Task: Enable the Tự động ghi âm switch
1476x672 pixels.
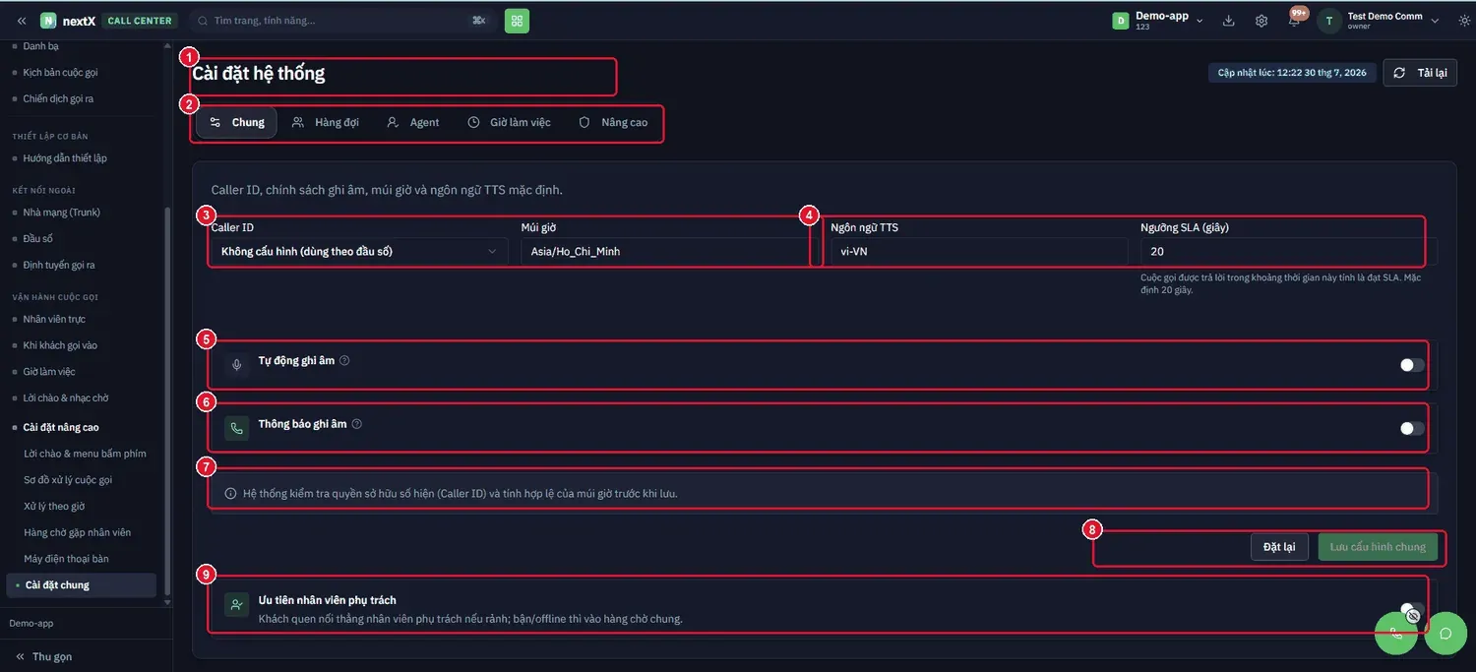Action: tap(1412, 365)
